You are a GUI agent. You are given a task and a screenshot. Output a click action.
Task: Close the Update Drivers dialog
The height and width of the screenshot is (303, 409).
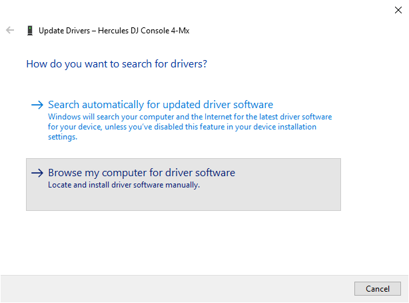398,10
